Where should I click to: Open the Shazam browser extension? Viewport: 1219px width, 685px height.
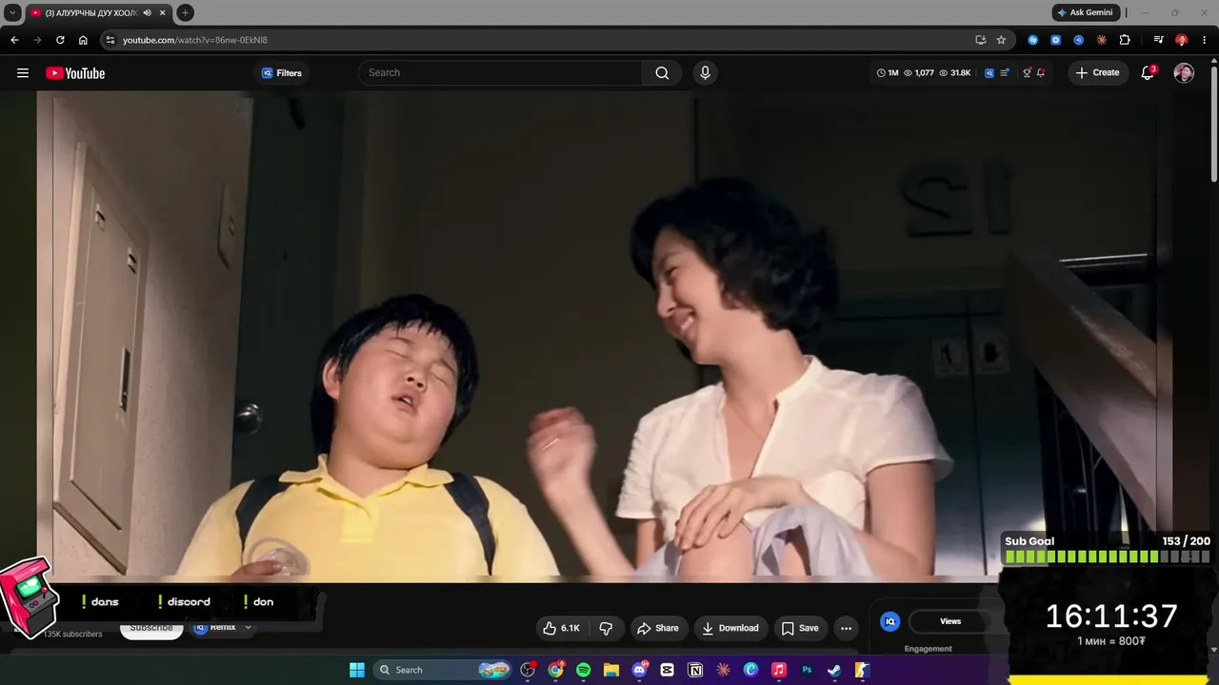pos(1033,40)
